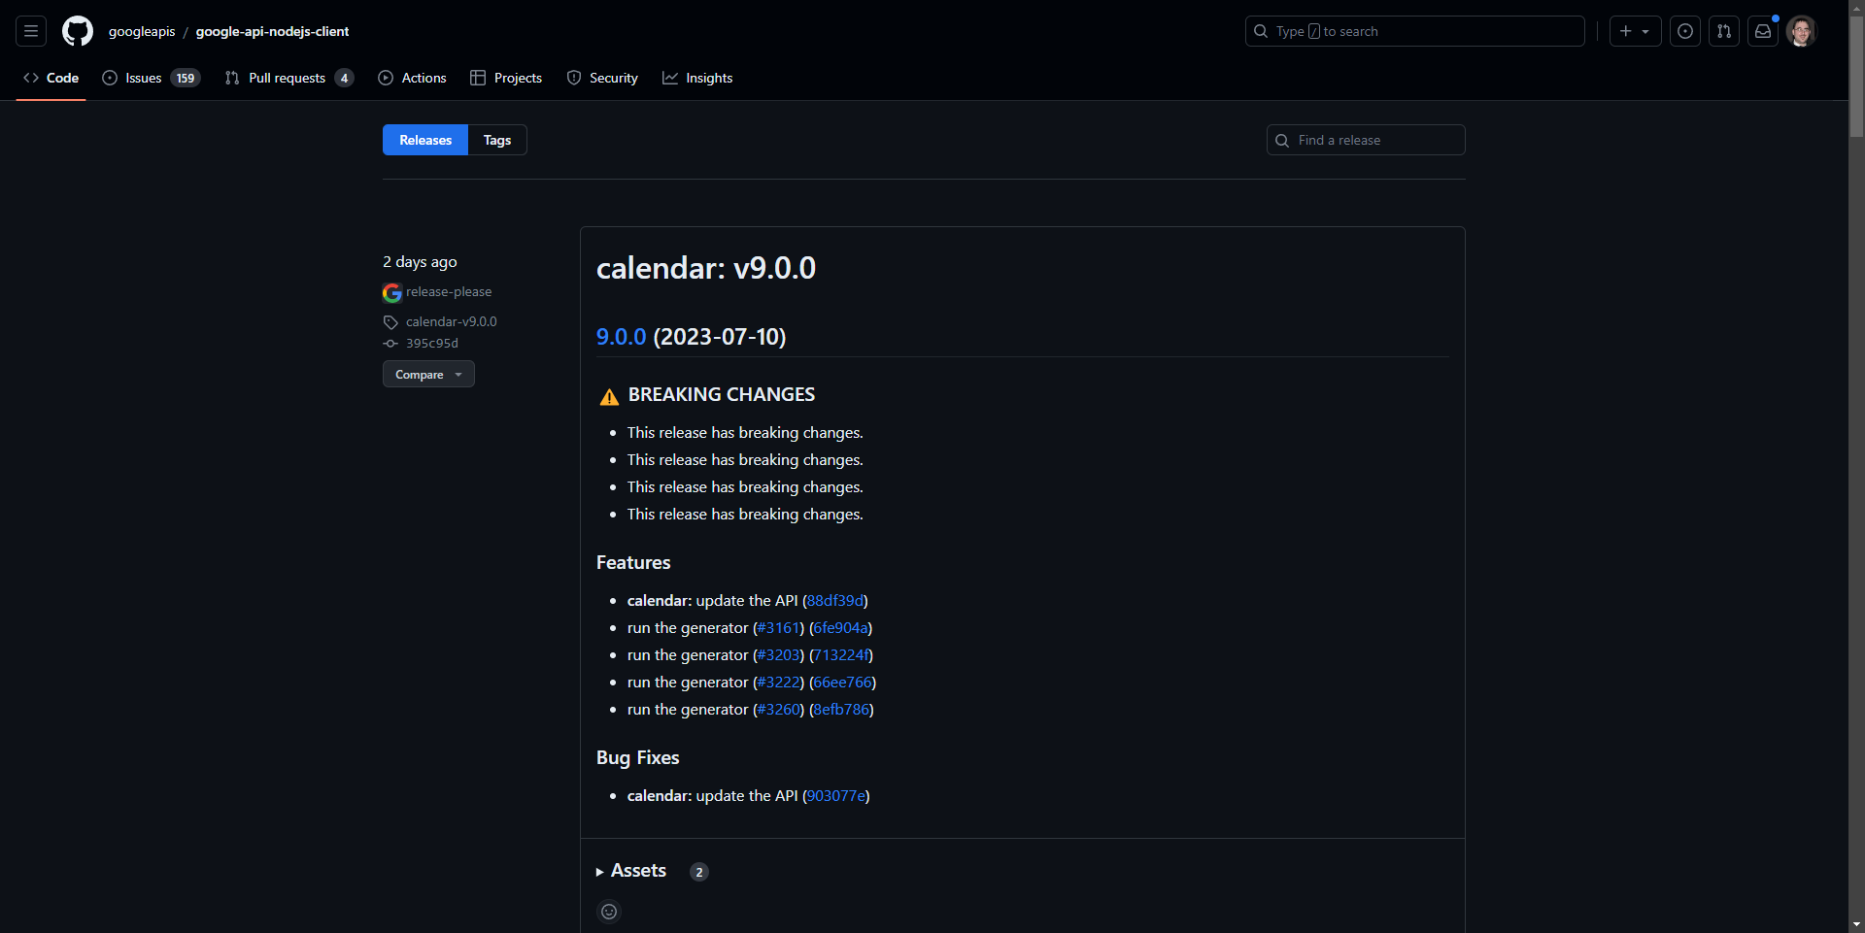Open the calendar-v9.0.0 tag link

451,321
